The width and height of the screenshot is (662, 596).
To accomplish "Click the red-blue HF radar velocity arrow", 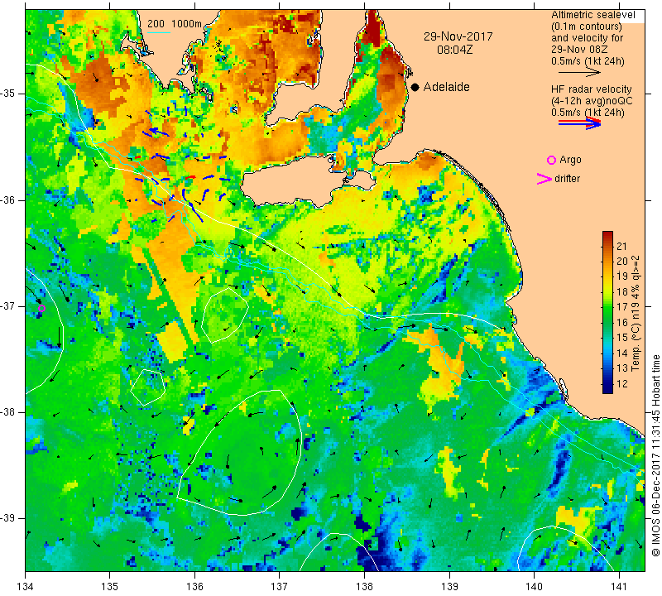I will [x=579, y=123].
